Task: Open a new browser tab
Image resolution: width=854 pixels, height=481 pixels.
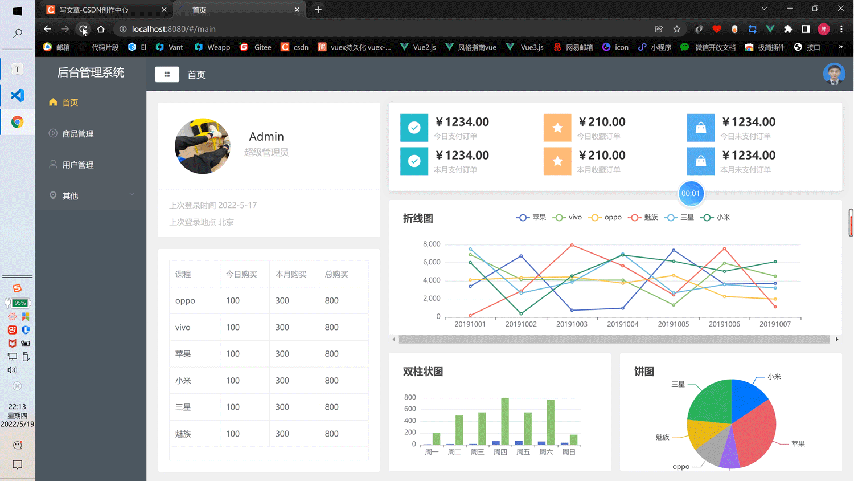Action: (318, 10)
